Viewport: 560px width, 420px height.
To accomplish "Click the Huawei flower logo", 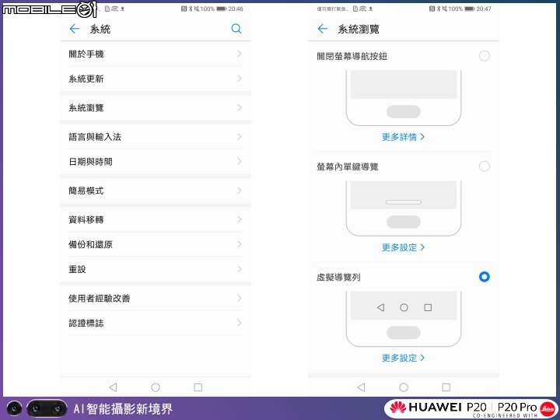I will [397, 407].
